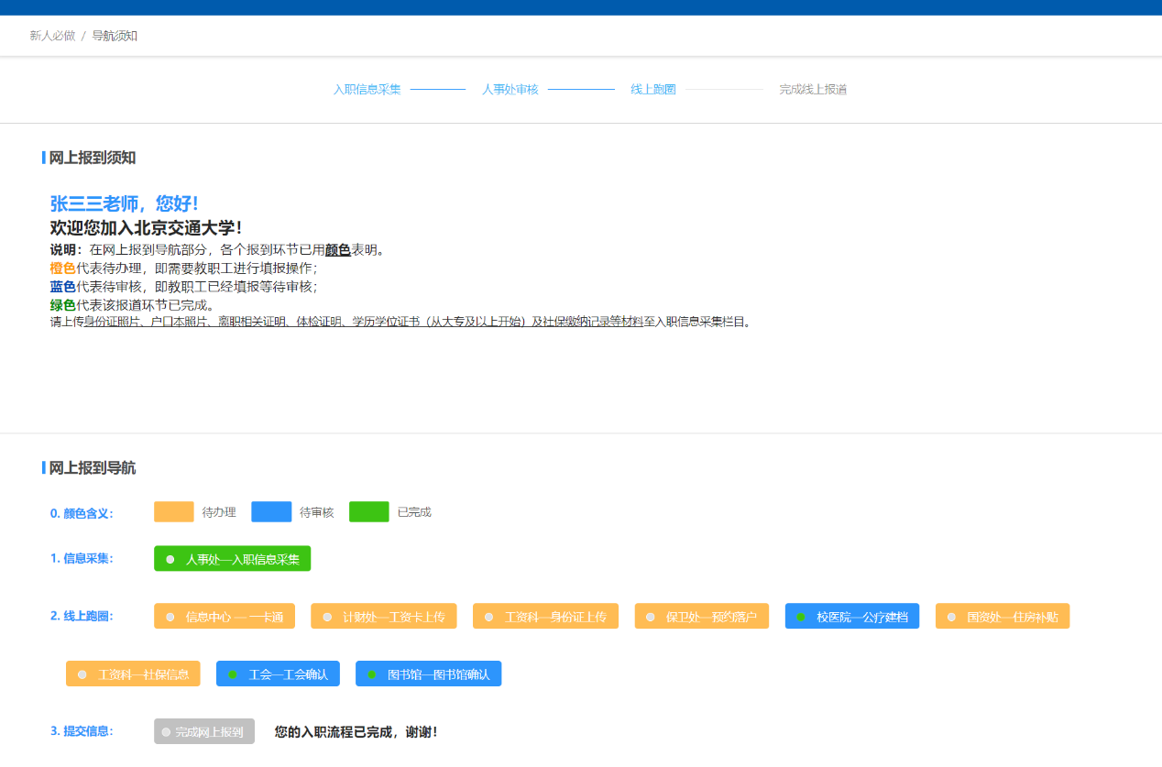Click the 2. 线上跑圈 label

[x=82, y=616]
